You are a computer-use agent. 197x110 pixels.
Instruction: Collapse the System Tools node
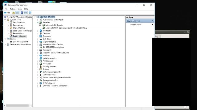[x=5, y=20]
